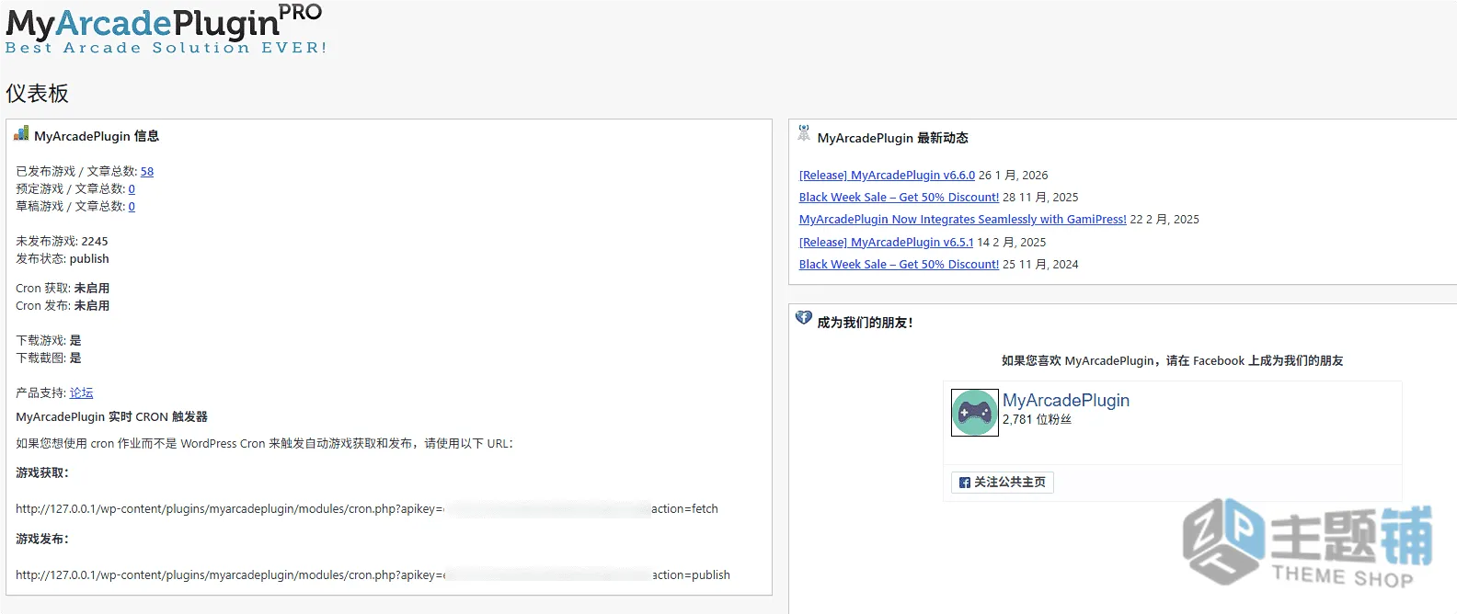Open the [Release] MyArcadePlugin v6.5.1 news
1457x614 pixels.
click(x=886, y=243)
